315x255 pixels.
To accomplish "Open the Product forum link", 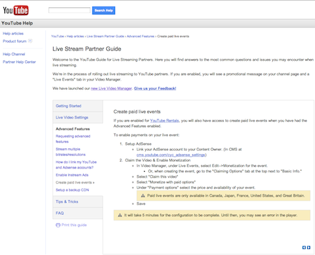I will click(x=14, y=41).
